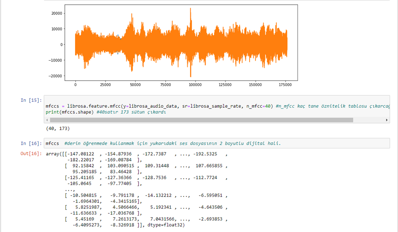The image size is (398, 232).
Task: Click the 175000 x-axis tick label
Action: coord(285,85)
